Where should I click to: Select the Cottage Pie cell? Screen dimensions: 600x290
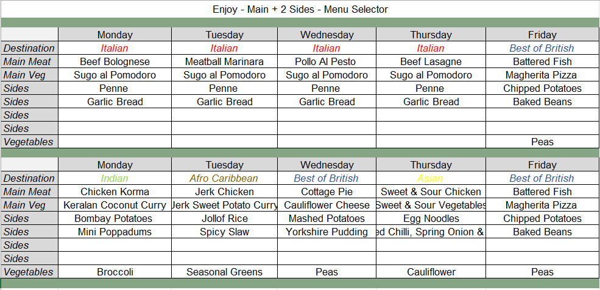[x=326, y=192]
